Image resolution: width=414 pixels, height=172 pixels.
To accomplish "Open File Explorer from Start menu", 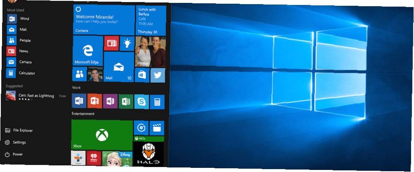I will pyautogui.click(x=19, y=130).
